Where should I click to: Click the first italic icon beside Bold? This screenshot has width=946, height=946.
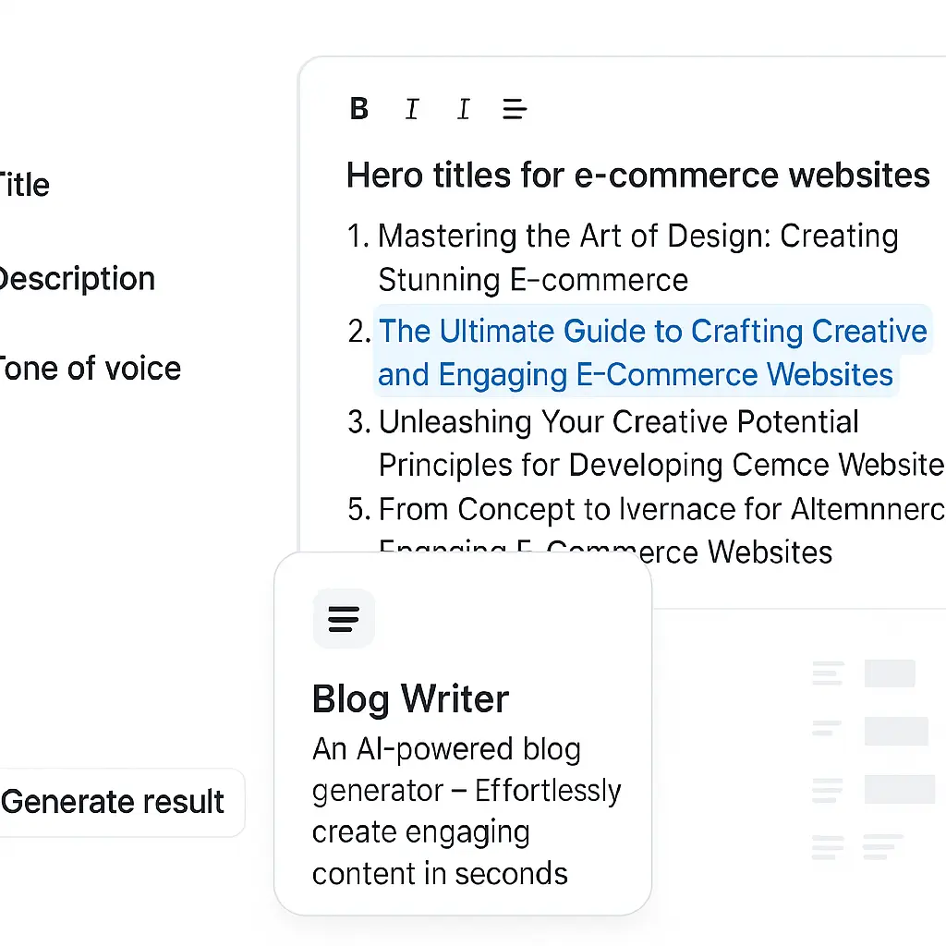click(412, 109)
